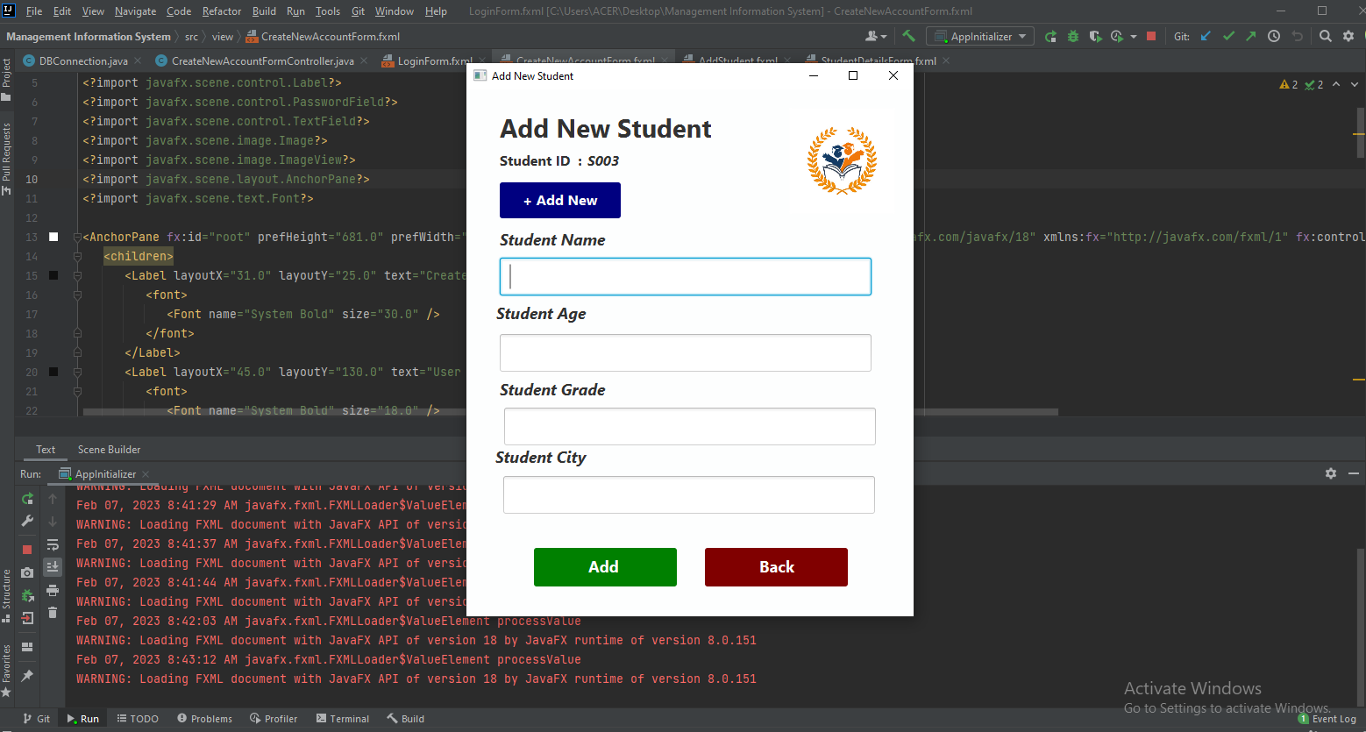Screen dimensions: 1366x732
Task: Open the run-with-coverage dropdown arrow
Action: [x=1133, y=37]
